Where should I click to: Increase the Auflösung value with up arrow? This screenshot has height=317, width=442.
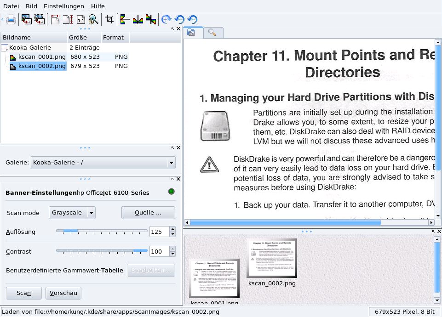click(x=172, y=229)
